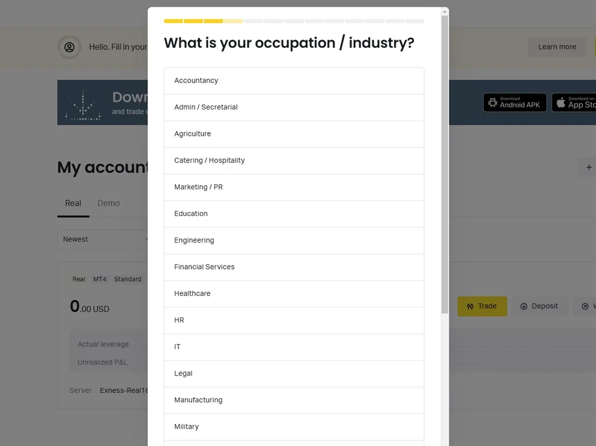Screen dimensions: 596x446
Task: Select IT as your occupation
Action: pyautogui.click(x=294, y=346)
